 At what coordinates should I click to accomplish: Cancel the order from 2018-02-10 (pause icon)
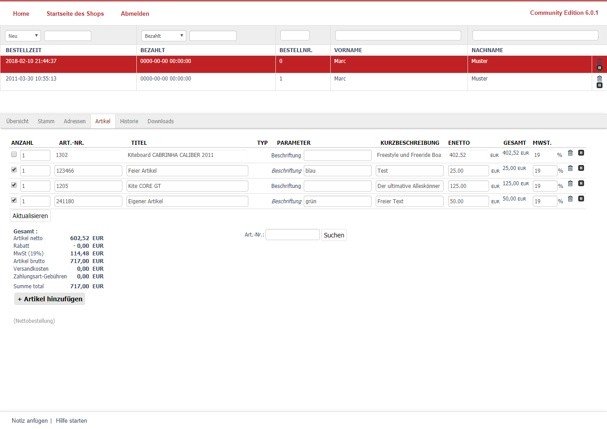click(x=599, y=67)
